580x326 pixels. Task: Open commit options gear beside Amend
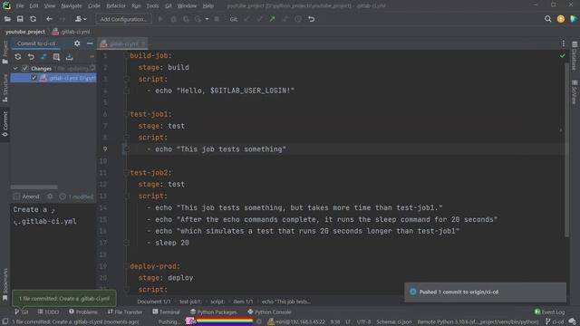[x=50, y=197]
